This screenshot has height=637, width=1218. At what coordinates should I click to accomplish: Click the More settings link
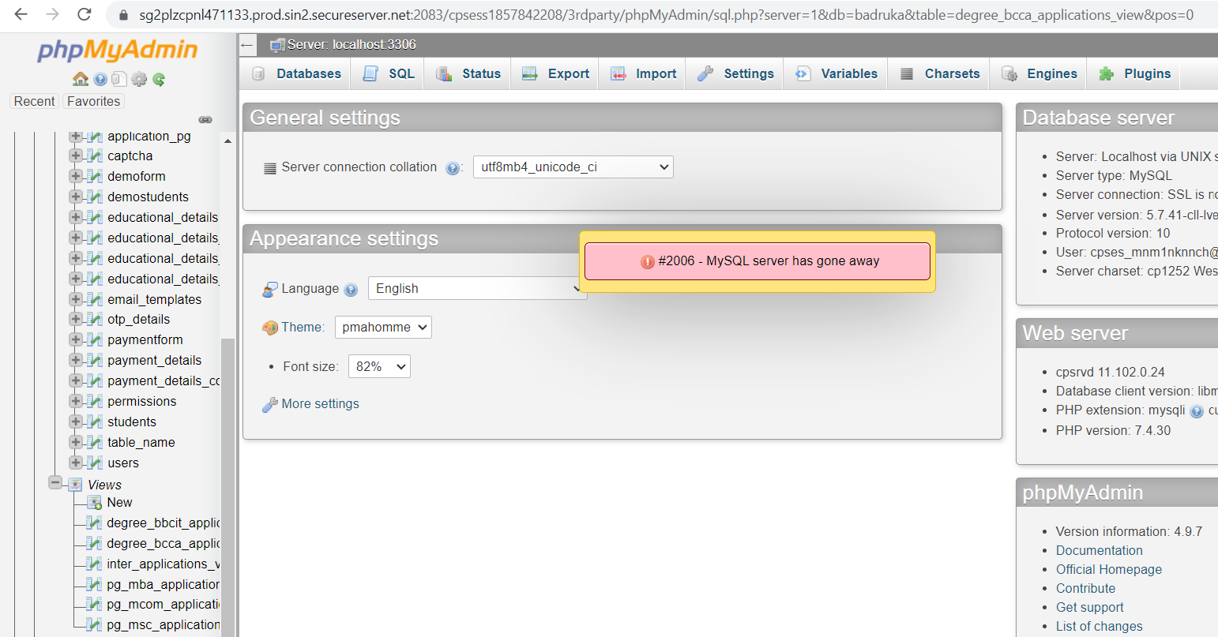pyautogui.click(x=320, y=403)
